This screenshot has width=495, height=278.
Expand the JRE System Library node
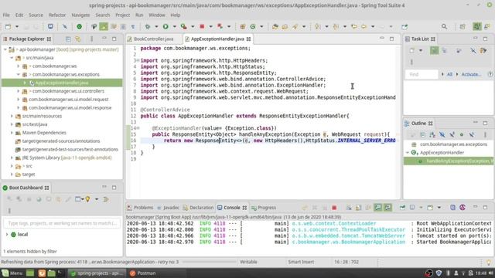click(12, 158)
